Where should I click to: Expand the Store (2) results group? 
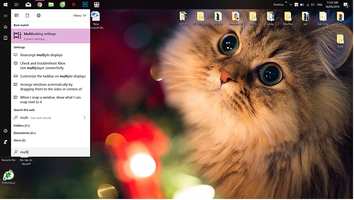tap(20, 140)
